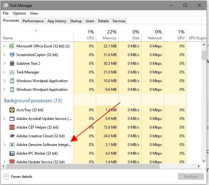Sort by the CPU column header
Viewport: 209px width, 185px height.
(85, 35)
